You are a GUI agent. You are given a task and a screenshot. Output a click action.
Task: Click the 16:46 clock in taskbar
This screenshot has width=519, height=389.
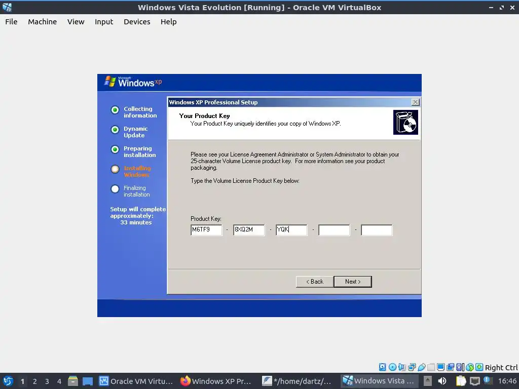pyautogui.click(x=507, y=381)
